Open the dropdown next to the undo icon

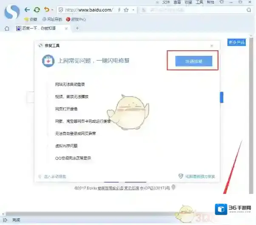coord(52,10)
